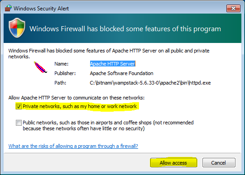
Task: Click the Name: label
Action: 62,64
